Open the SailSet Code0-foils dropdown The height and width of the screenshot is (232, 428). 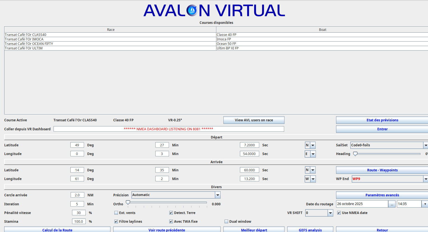[x=426, y=145]
